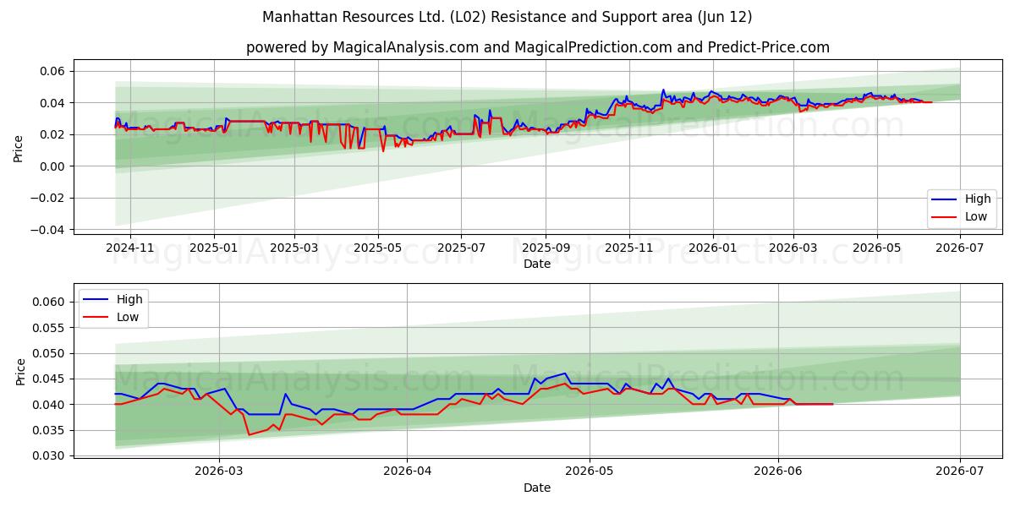
Task: Click the '2025-11' tick label
Action: 628,248
